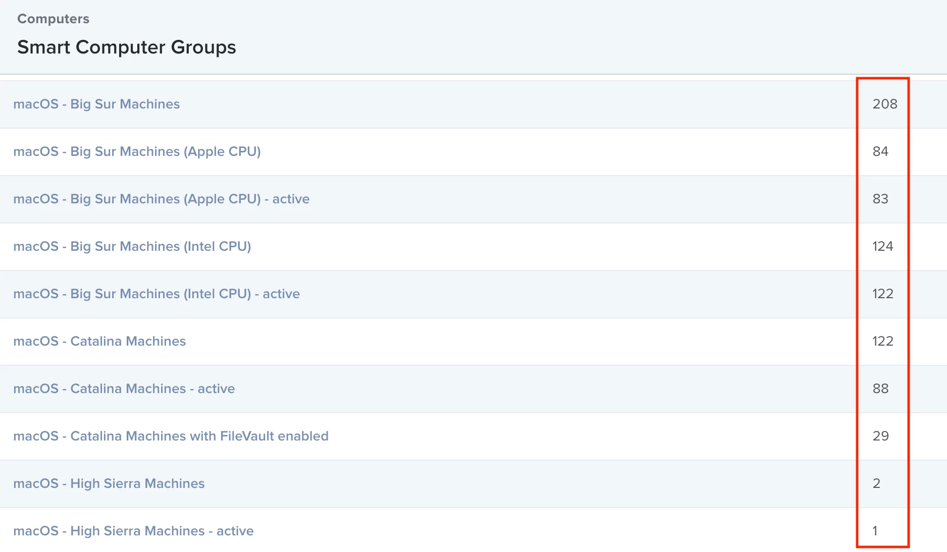Open the macOS - Big Sur Machines group
947x552 pixels.
coord(96,104)
